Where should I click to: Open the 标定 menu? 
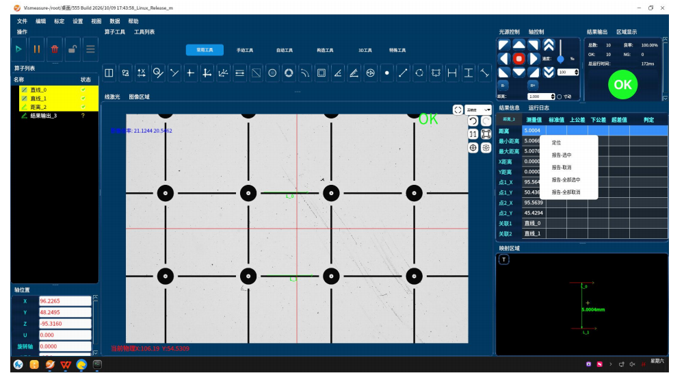click(x=59, y=21)
